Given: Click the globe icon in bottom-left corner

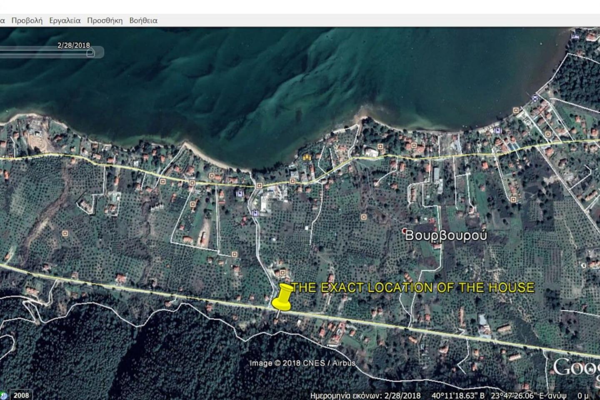Looking at the screenshot, I should coord(3,395).
